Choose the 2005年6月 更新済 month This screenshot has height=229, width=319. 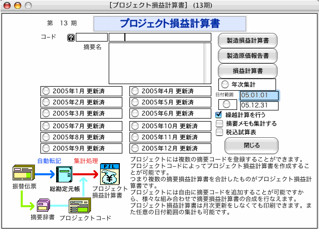coord(135,113)
